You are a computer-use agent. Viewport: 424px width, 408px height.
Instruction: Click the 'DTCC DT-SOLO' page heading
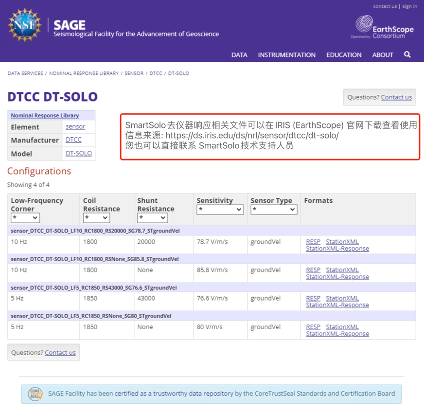(53, 97)
